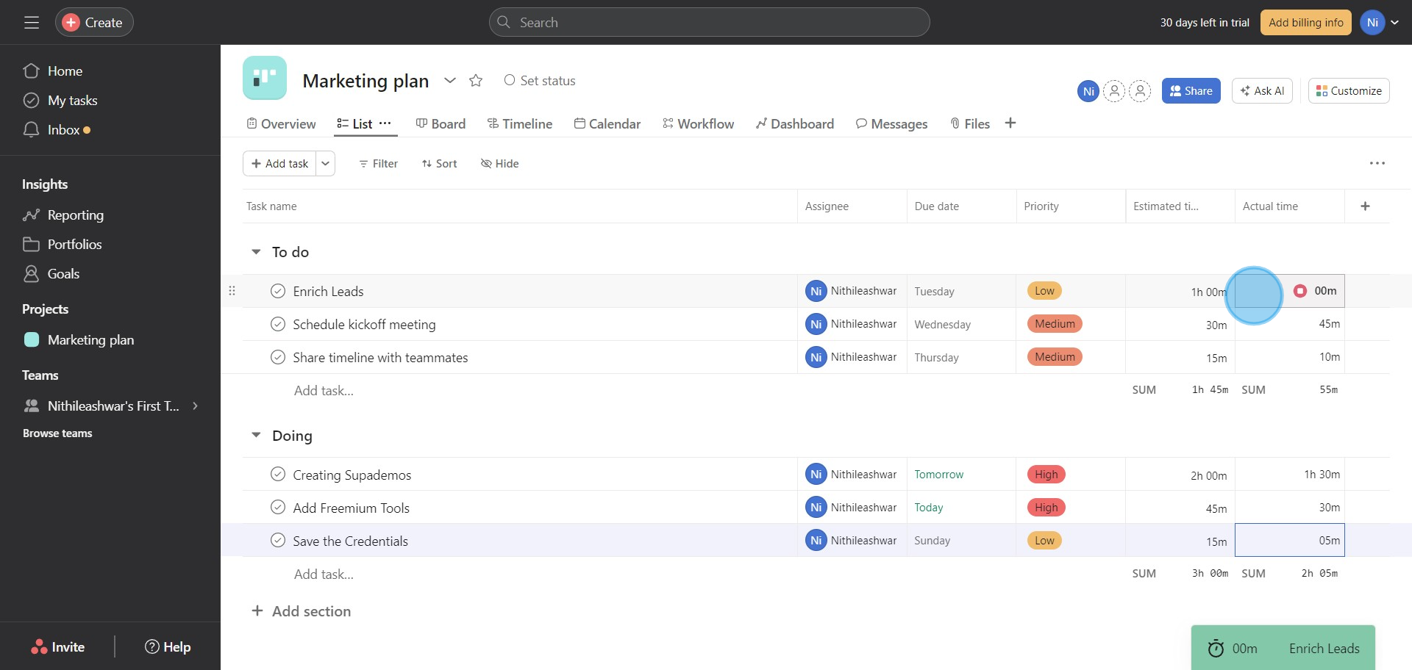Add a new column with plus
This screenshot has width=1412, height=670.
(1365, 206)
